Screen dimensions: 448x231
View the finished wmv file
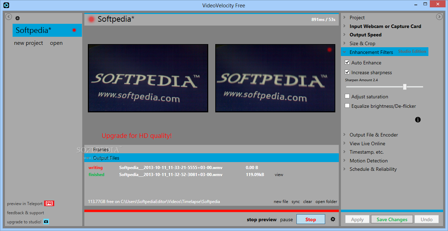[279, 175]
